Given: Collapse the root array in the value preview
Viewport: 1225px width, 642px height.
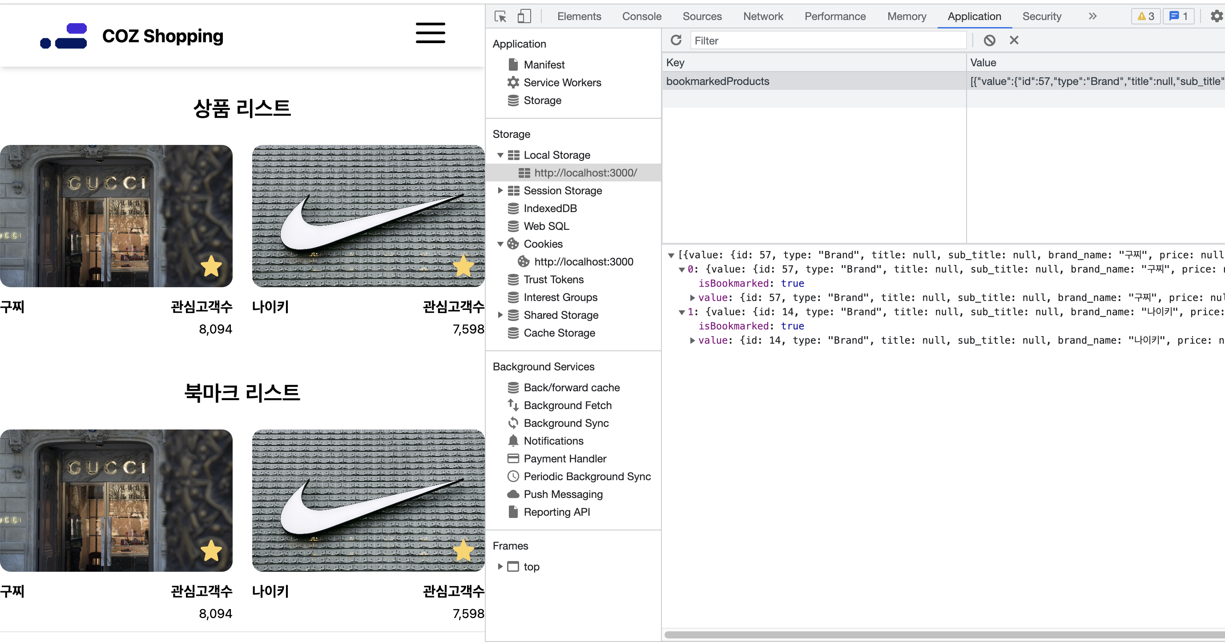Looking at the screenshot, I should (x=671, y=256).
